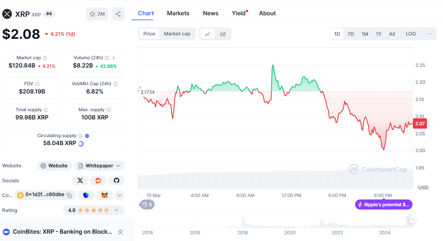Set chart range to 1Y
This screenshot has width=443, height=241.
point(379,34)
